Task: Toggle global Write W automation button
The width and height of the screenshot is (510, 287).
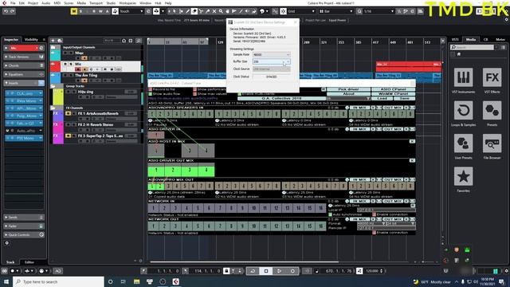Action: tap(100, 11)
